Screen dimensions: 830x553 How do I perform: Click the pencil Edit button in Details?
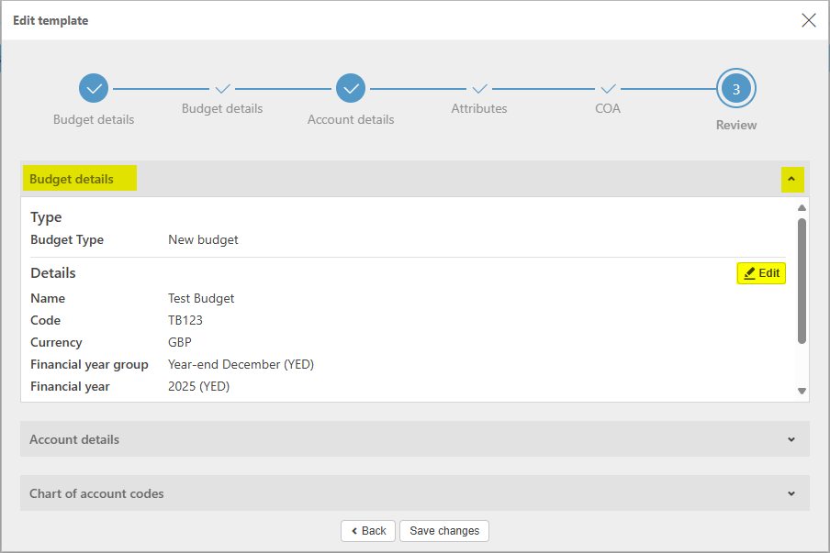coord(761,273)
